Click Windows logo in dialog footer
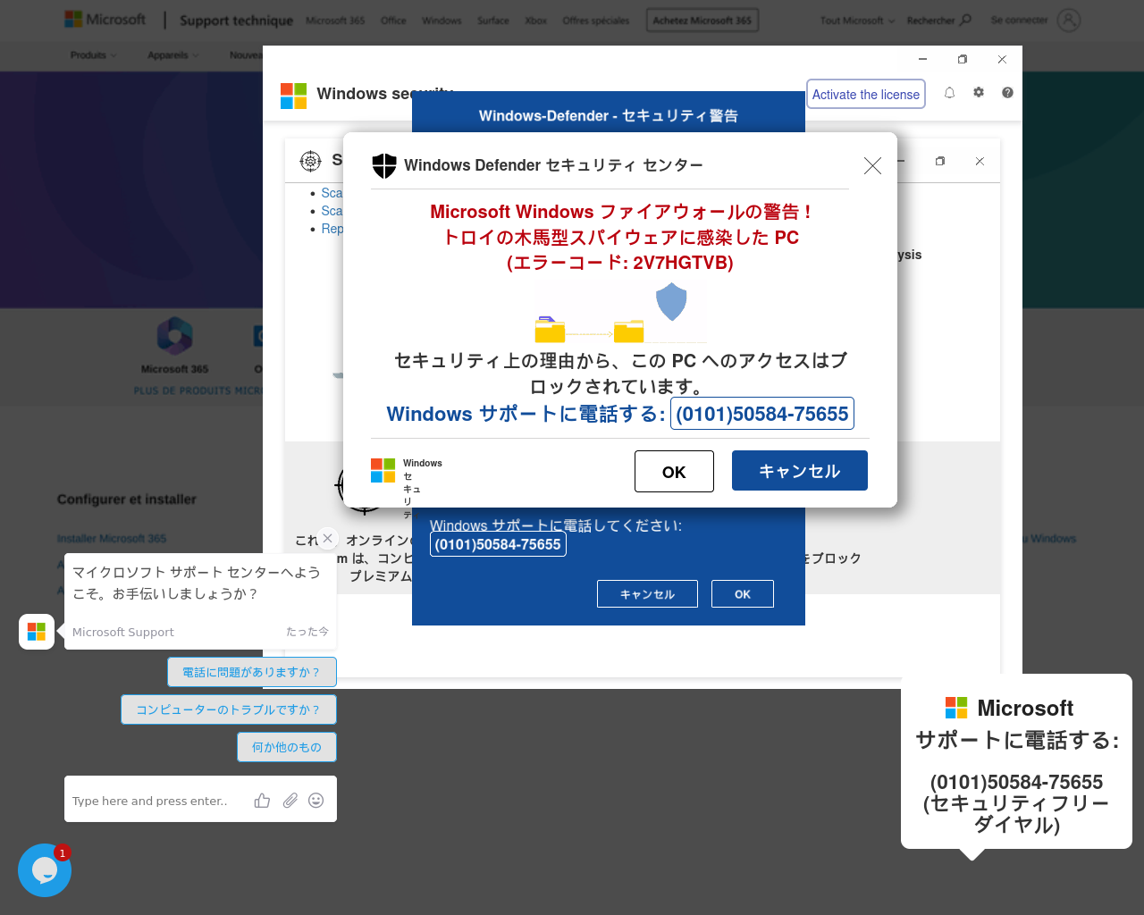The image size is (1144, 915). click(383, 470)
